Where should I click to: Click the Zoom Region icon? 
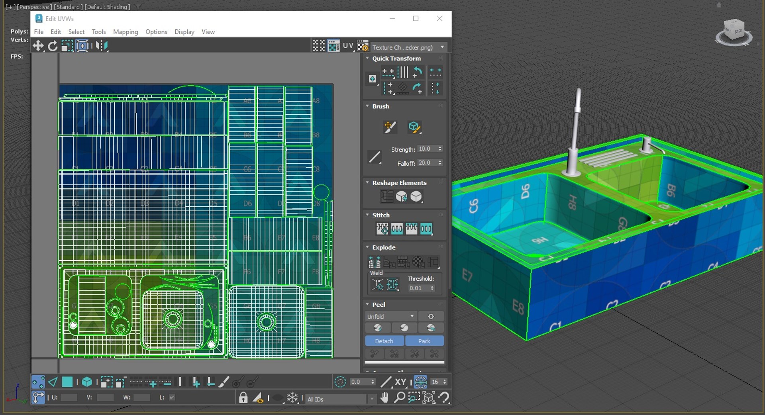point(414,397)
